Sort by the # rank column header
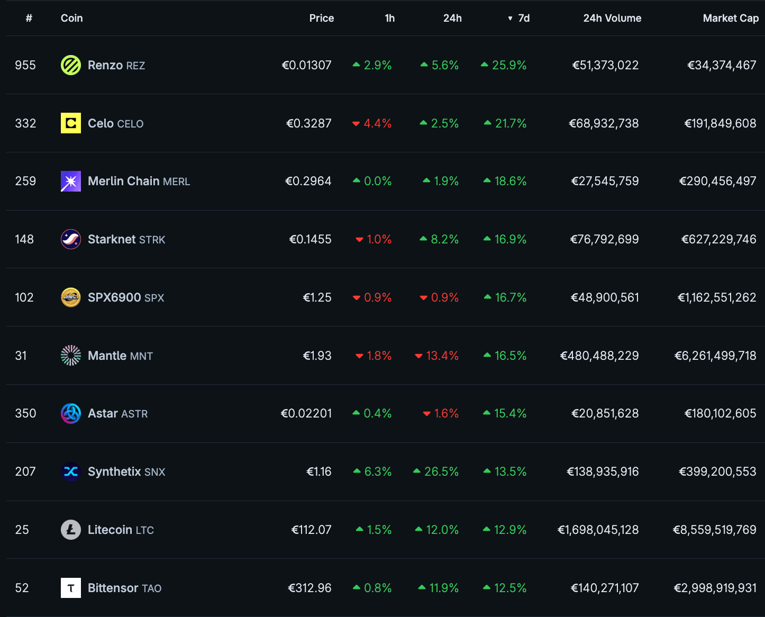765x617 pixels. tap(29, 18)
